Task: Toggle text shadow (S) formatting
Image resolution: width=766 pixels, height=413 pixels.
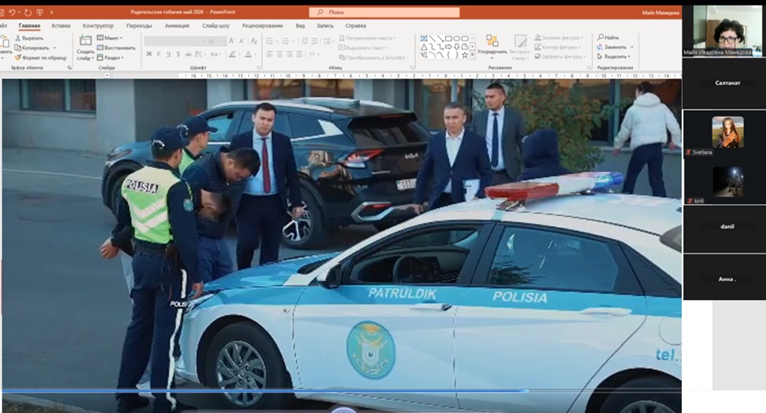Action: click(179, 54)
